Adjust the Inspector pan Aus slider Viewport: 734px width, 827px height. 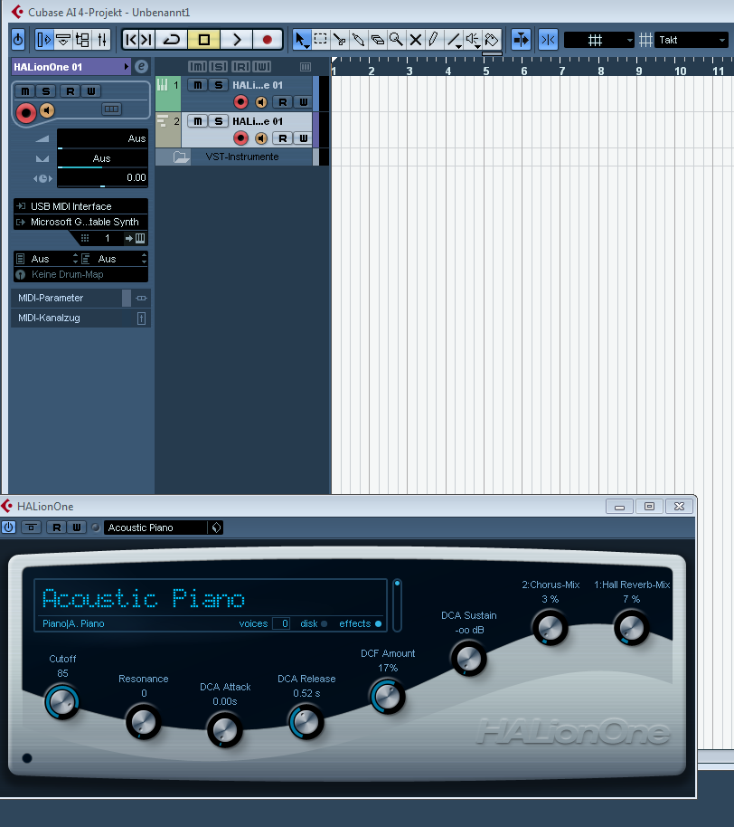[x=102, y=158]
